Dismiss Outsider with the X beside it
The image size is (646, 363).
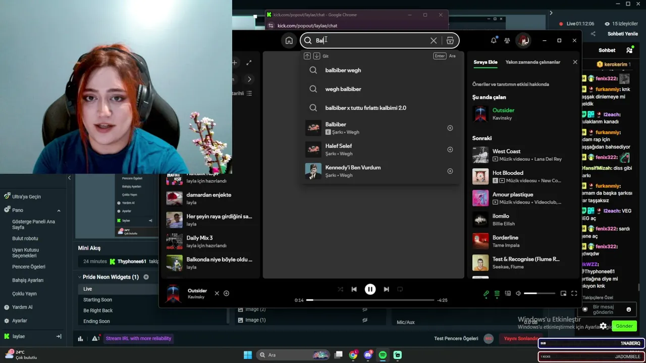[217, 293]
